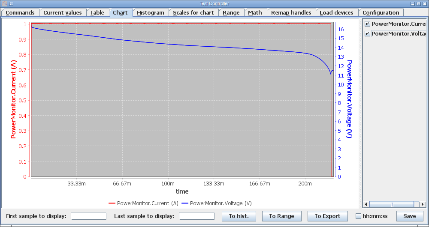The width and height of the screenshot is (429, 227).
Task: Click the 33.33m time axis label
Action: (x=77, y=184)
